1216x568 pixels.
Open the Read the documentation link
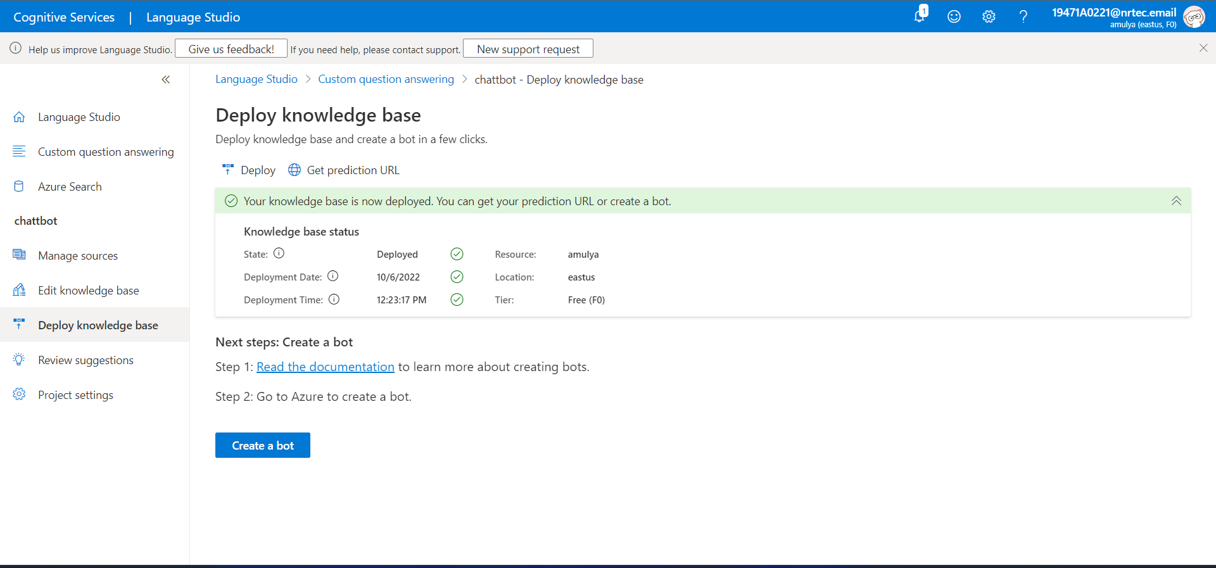[326, 367]
